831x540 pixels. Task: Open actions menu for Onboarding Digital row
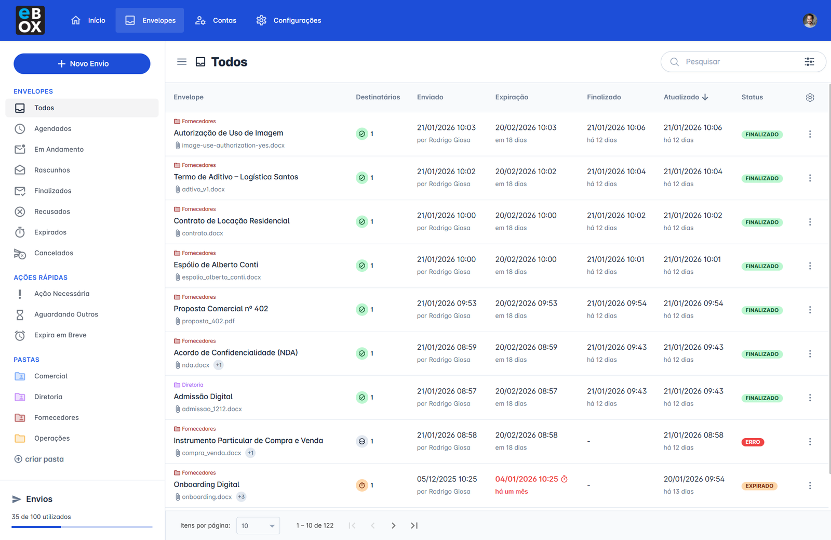[x=810, y=485]
